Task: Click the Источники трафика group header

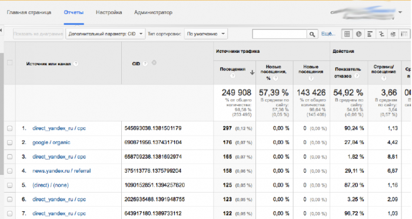Action: click(238, 51)
